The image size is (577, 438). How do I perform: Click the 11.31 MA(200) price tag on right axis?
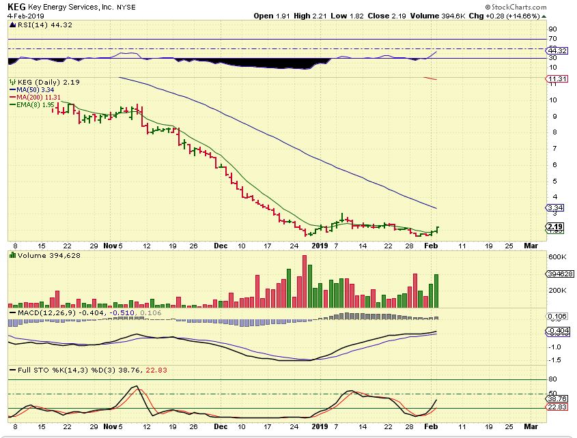coord(557,79)
